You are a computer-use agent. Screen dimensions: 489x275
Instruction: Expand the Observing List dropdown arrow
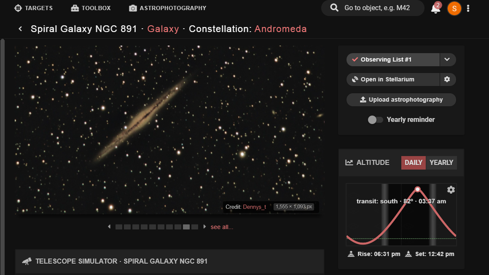(447, 59)
